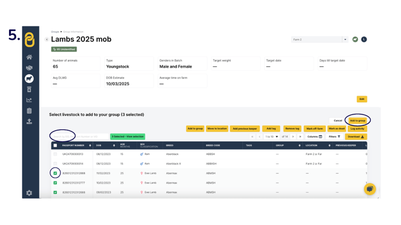Open the sheep livestock icon in sidebar
This screenshot has height=225, width=401.
(x=29, y=78)
